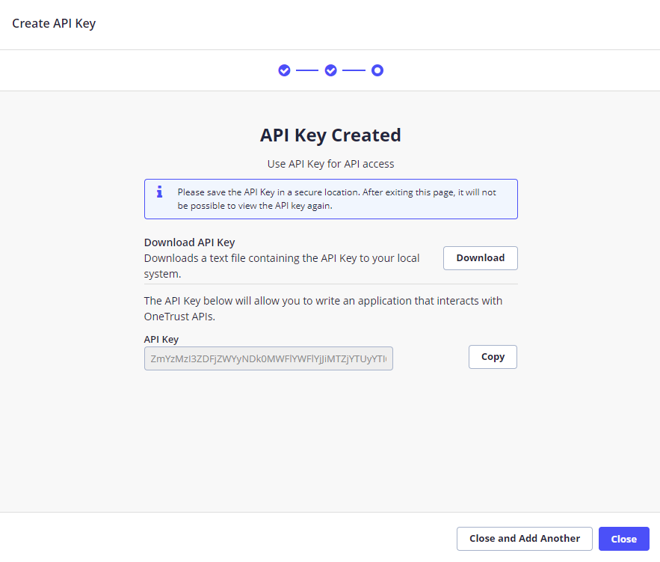The image size is (660, 562).
Task: Click the API Key Created heading
Action: [x=330, y=135]
